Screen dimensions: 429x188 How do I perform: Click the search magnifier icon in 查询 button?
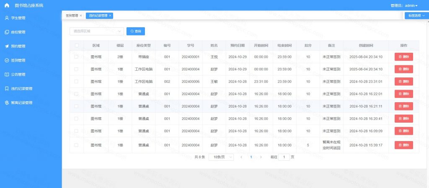tap(132, 31)
